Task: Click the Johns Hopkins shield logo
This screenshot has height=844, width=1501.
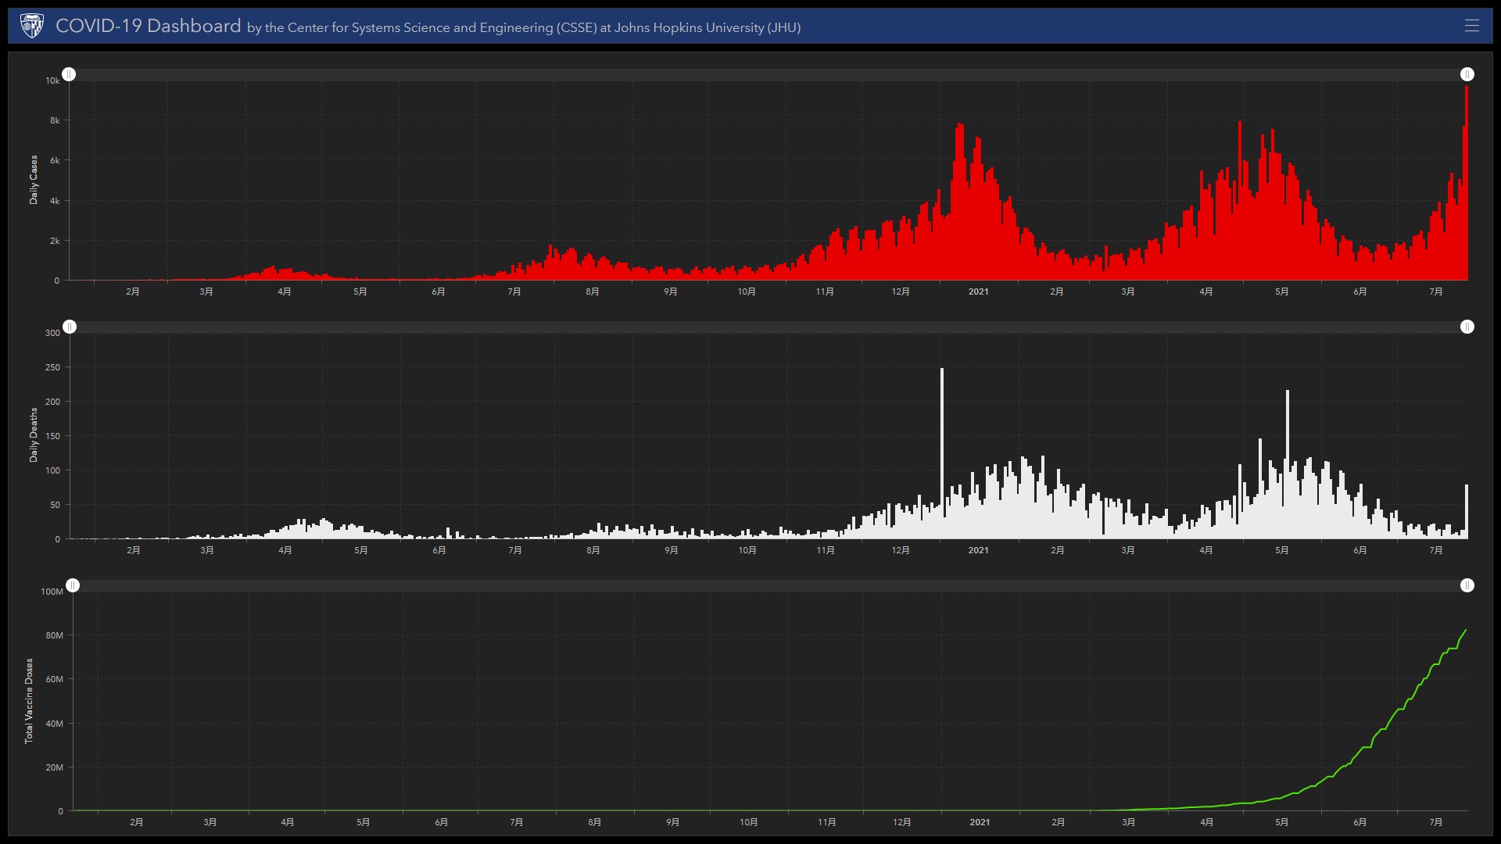Action: [32, 26]
